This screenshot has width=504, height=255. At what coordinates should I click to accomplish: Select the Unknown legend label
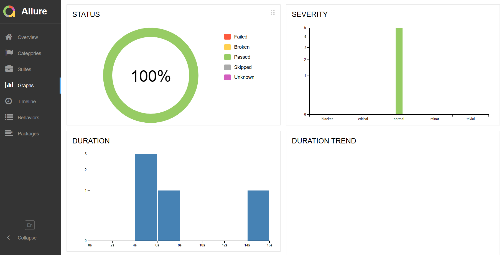point(244,77)
